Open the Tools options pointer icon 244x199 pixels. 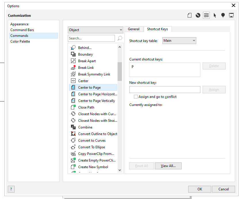215,15
